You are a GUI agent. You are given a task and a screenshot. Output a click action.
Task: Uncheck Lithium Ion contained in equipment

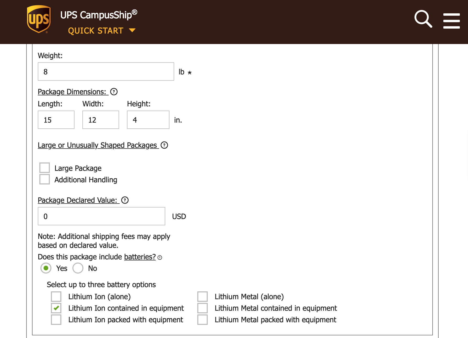[56, 308]
